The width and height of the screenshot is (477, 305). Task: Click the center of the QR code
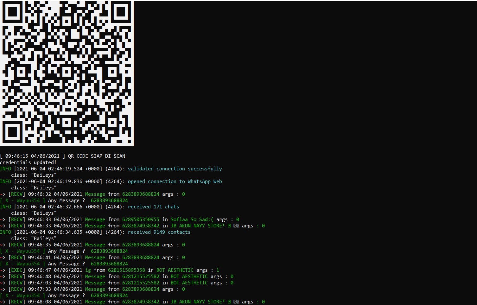point(67,73)
